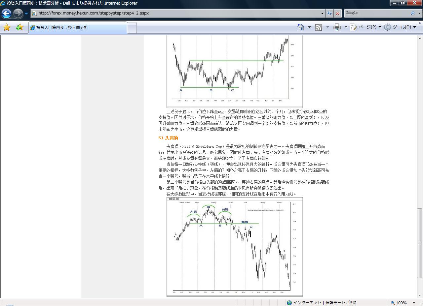Click the paragraph starting 头肩顶（Head & Shoulders Top）
Viewport: 423px width, 306px height.
244,152
